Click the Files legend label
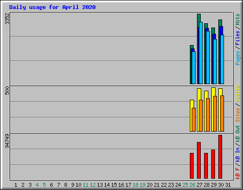 237,38
